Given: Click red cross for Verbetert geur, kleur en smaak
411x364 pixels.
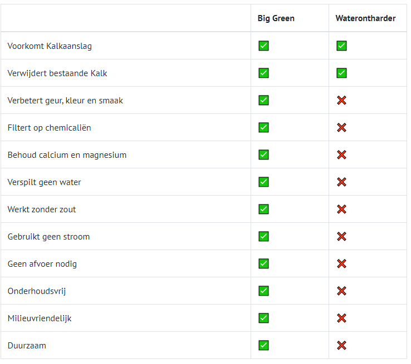Looking at the screenshot, I should pyautogui.click(x=341, y=100).
